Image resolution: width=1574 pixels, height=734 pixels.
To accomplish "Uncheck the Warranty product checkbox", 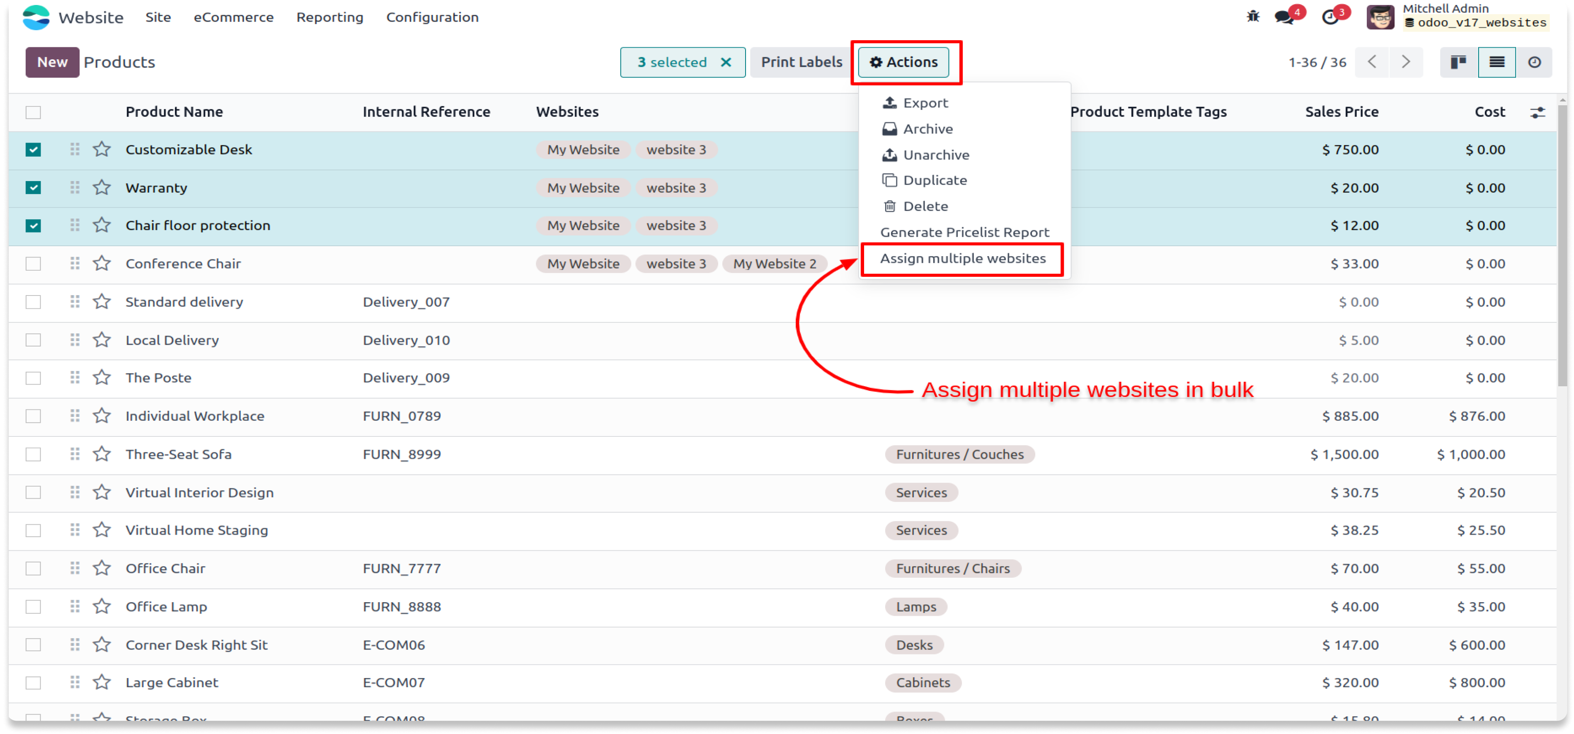I will 34,188.
